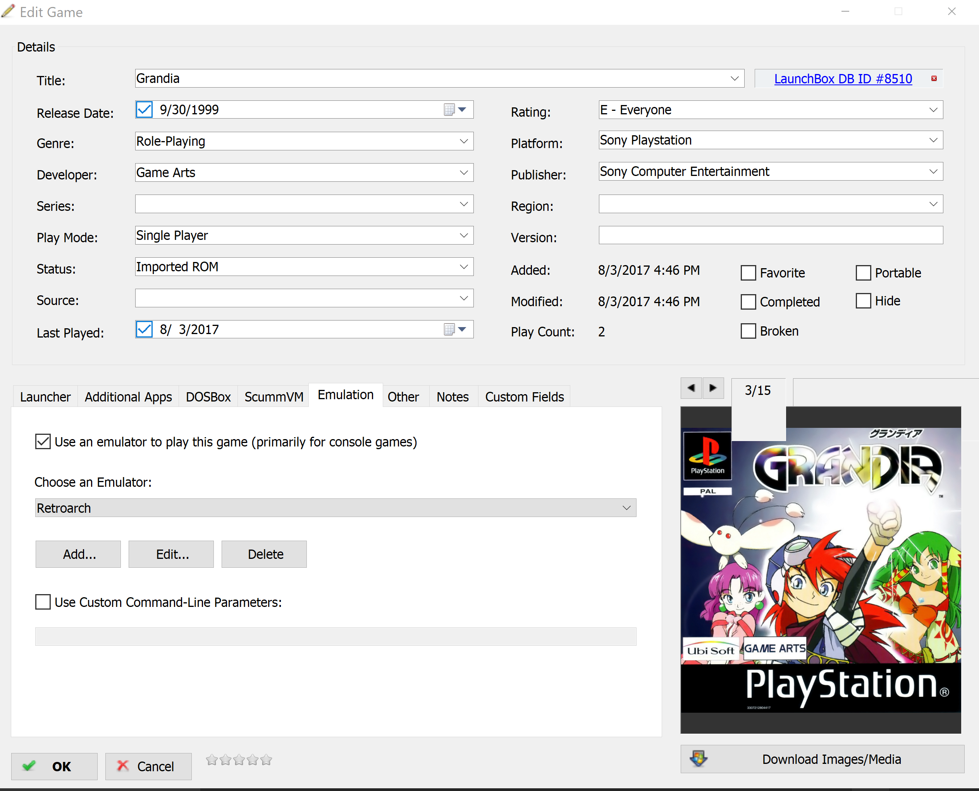Show previous image with left arrow
Viewport: 979px width, 791px height.
pyautogui.click(x=691, y=388)
